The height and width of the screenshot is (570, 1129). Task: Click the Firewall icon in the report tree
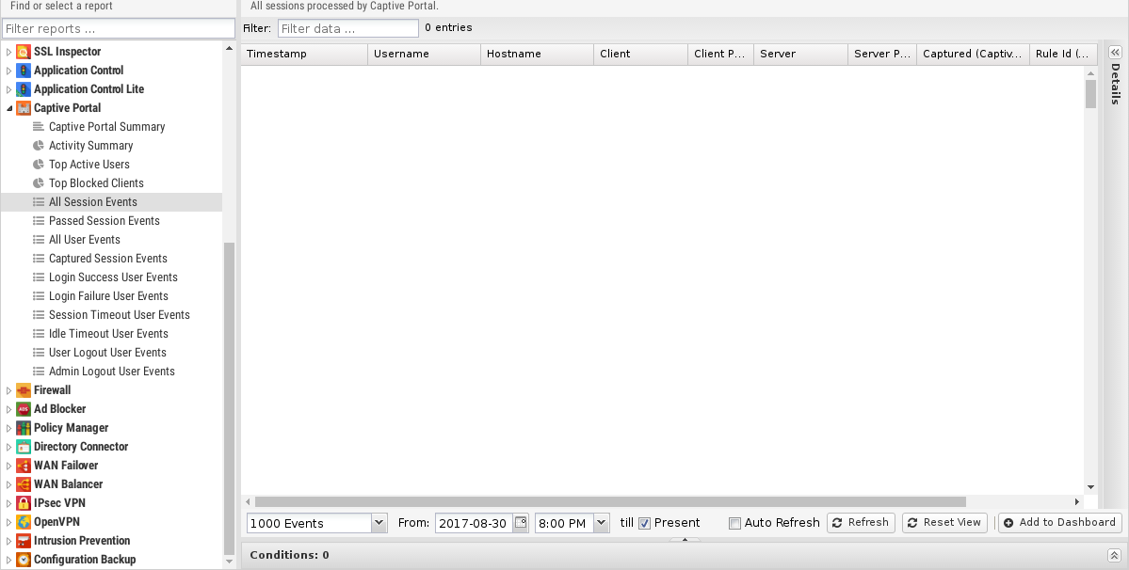click(x=24, y=390)
